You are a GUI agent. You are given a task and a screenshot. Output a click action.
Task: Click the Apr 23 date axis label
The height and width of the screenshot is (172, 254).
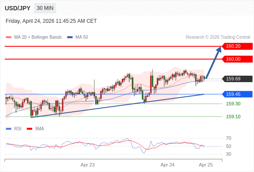point(87,165)
